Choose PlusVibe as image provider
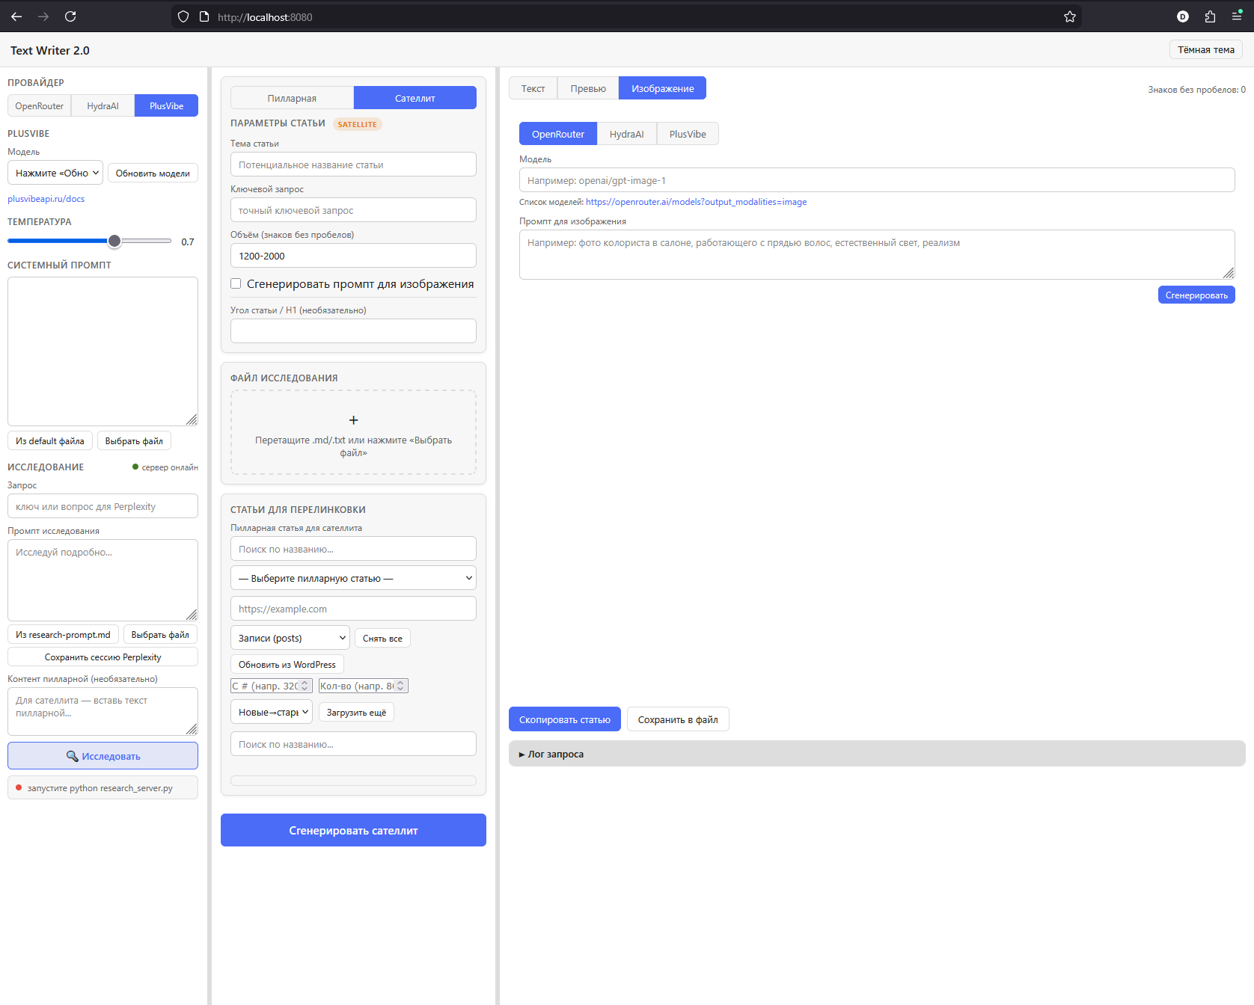This screenshot has height=1005, width=1254. pyautogui.click(x=688, y=134)
